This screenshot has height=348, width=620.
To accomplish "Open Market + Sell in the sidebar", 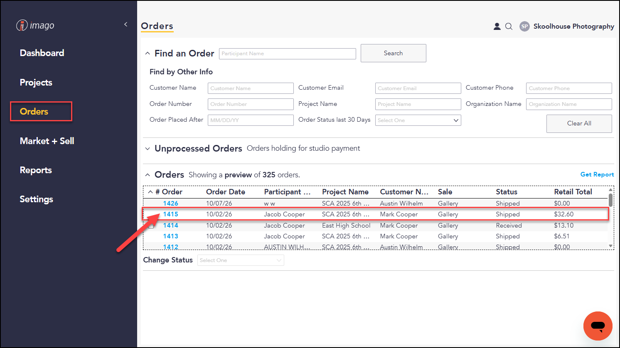I will [47, 141].
